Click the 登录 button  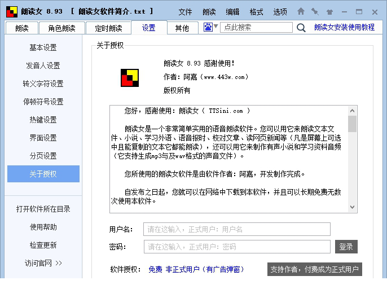[x=346, y=247]
